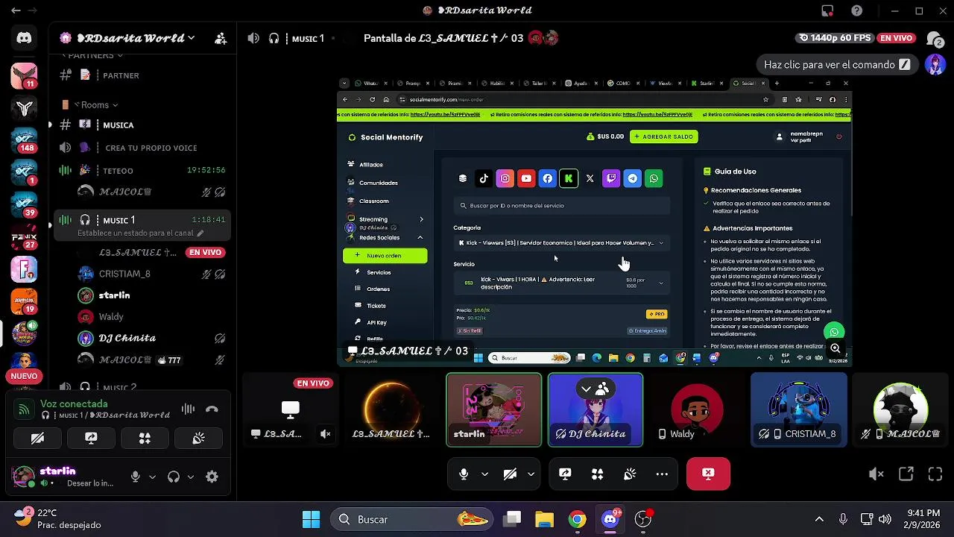Open File Explorer from the taskbar

545,519
